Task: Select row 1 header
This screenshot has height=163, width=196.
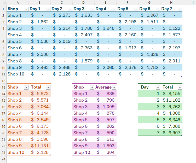Action: point(3,9)
